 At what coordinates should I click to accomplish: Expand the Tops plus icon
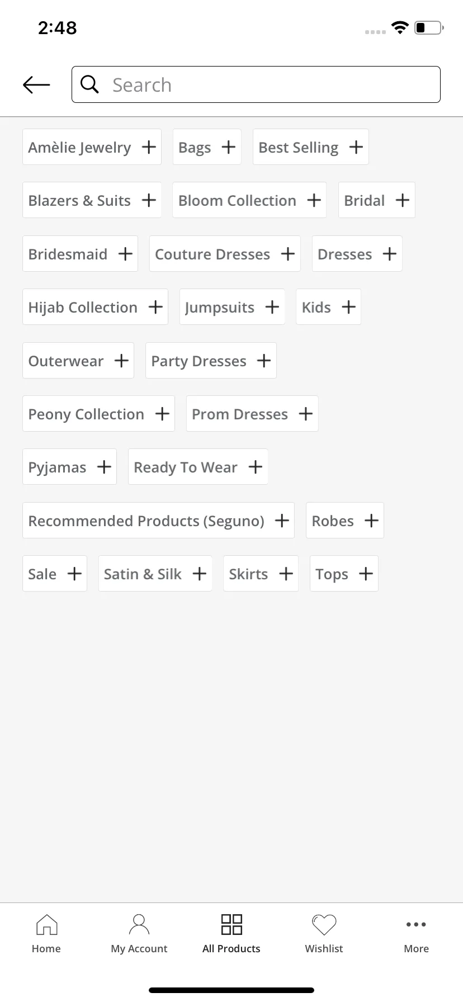point(366,574)
